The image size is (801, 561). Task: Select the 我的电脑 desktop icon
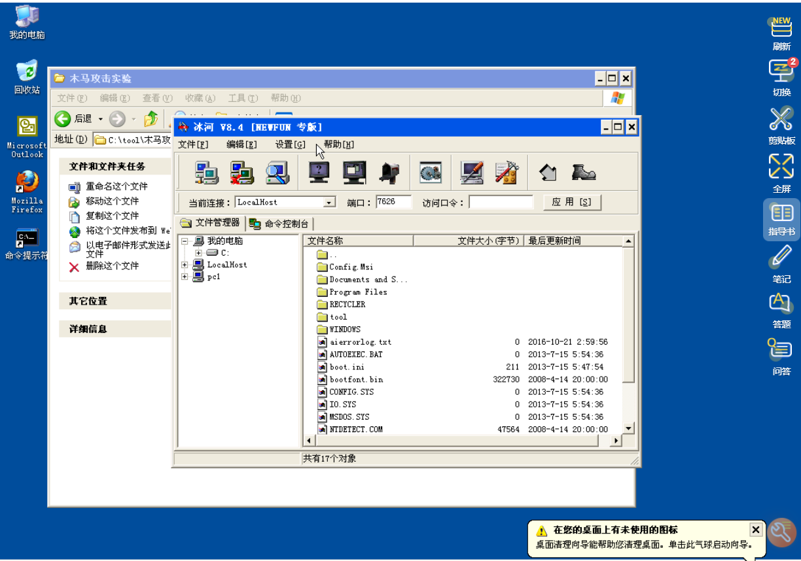27,22
